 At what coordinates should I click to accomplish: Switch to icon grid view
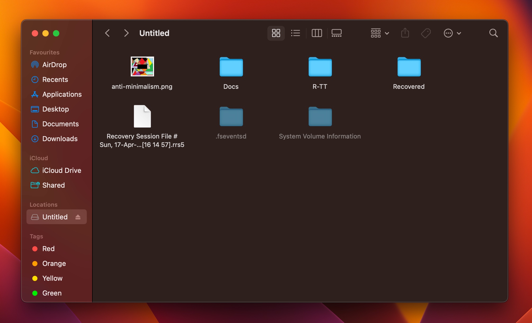[276, 33]
